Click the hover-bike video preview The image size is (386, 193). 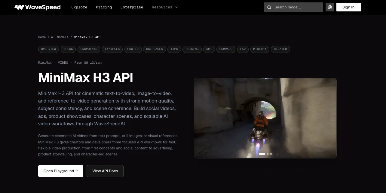pos(265,118)
